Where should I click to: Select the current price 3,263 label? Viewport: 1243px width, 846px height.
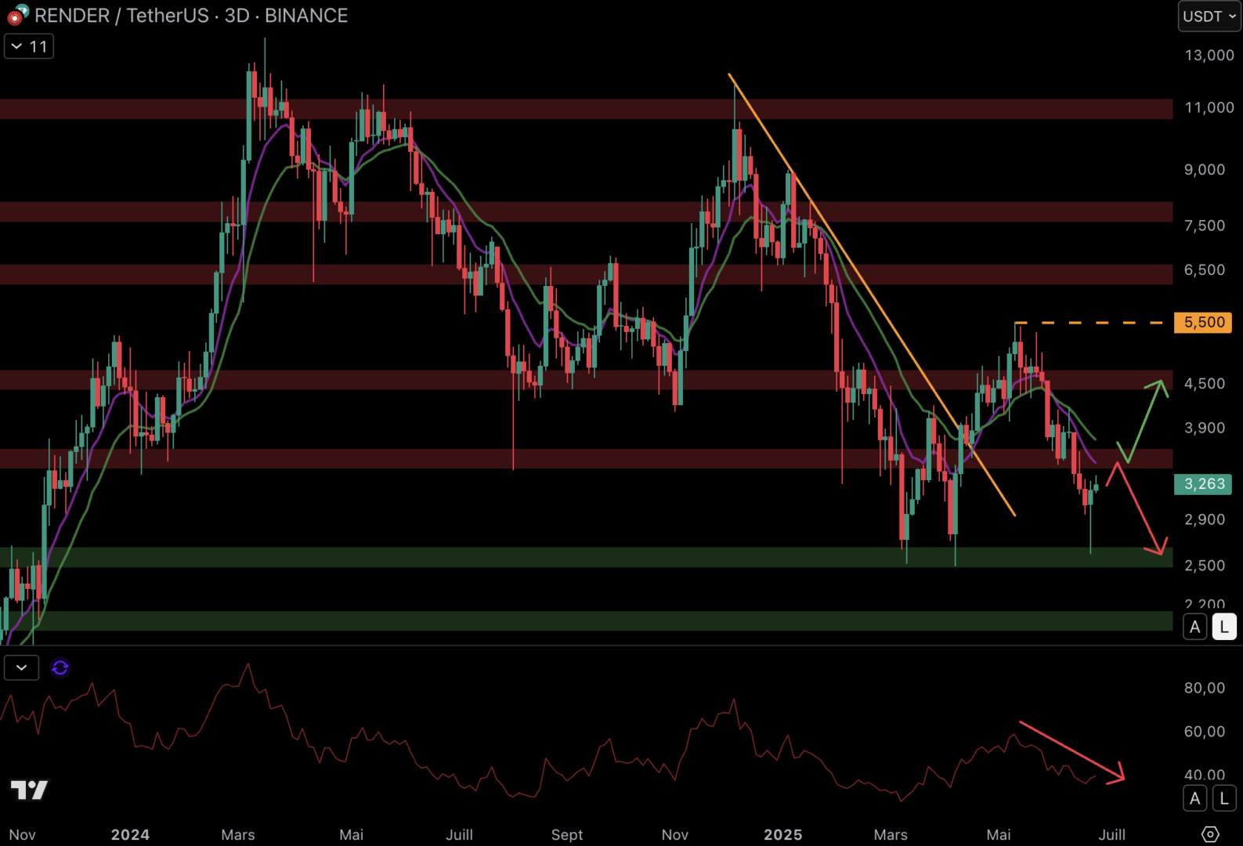tap(1203, 484)
